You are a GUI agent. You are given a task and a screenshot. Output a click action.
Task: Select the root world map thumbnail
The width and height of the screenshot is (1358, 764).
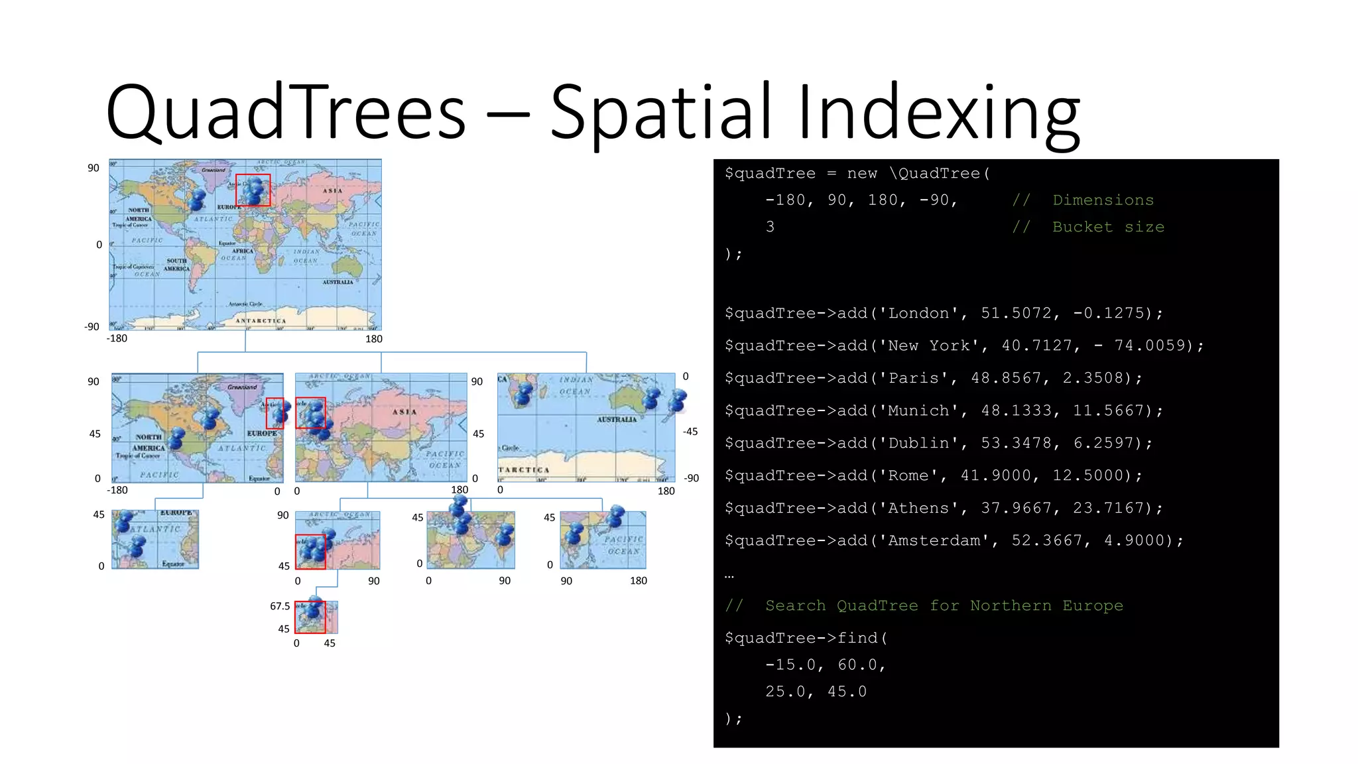point(245,245)
